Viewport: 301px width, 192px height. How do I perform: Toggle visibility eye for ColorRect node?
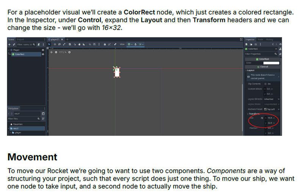coord(43,54)
